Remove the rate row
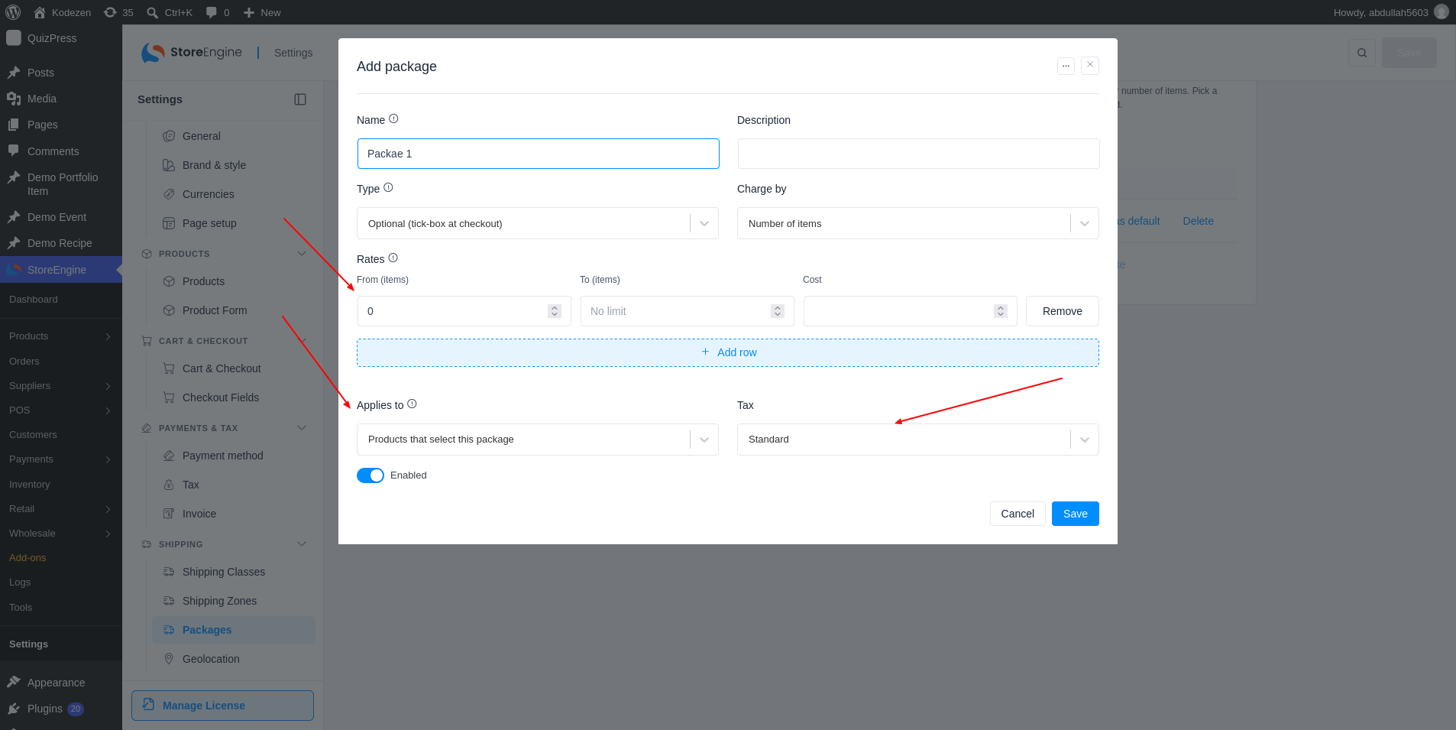The width and height of the screenshot is (1456, 730). [x=1063, y=311]
